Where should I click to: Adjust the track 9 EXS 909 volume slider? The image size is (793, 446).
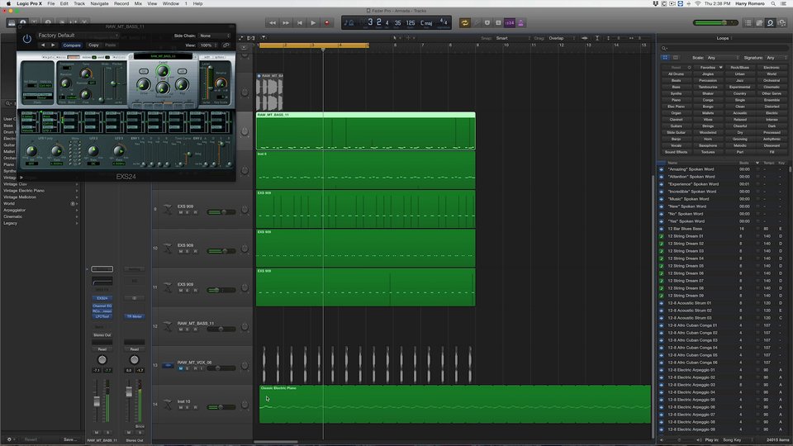pyautogui.click(x=221, y=212)
